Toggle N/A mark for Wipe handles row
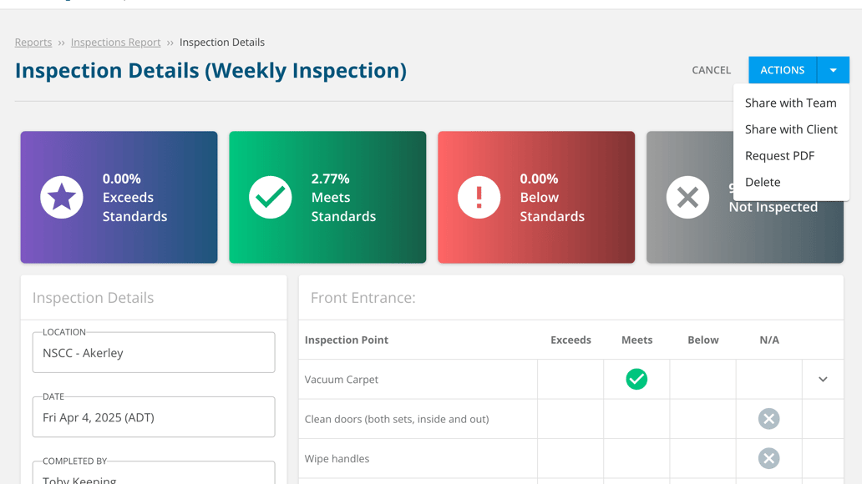862x484 pixels. click(x=768, y=459)
